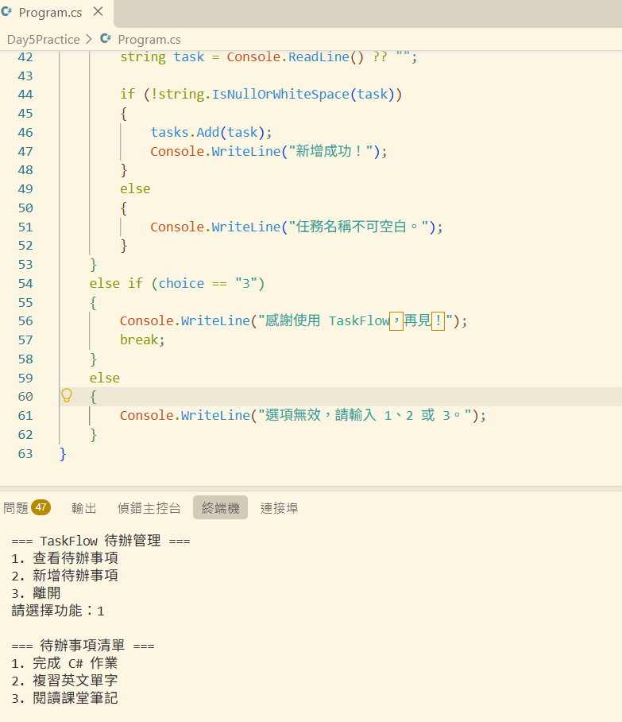Click closing brace on line 63
Image resolution: width=622 pixels, height=722 pixels.
tap(63, 454)
